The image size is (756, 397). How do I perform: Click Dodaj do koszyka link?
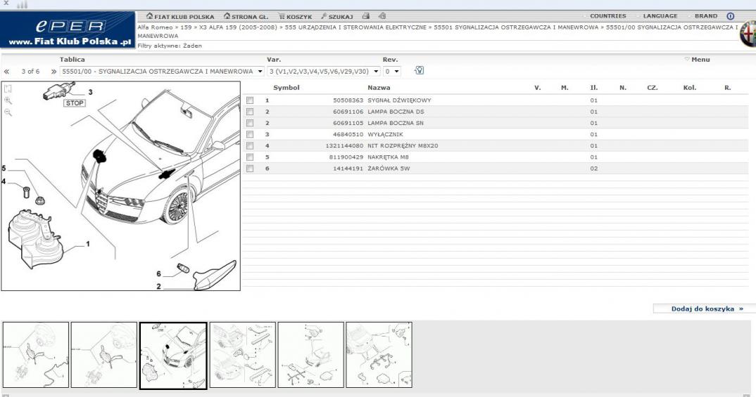[x=707, y=308]
